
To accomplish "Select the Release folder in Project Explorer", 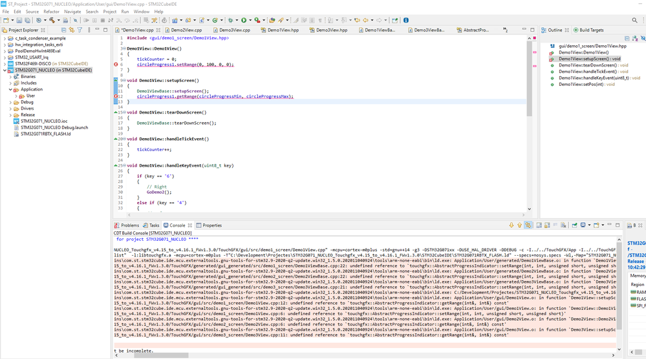I will pos(28,115).
